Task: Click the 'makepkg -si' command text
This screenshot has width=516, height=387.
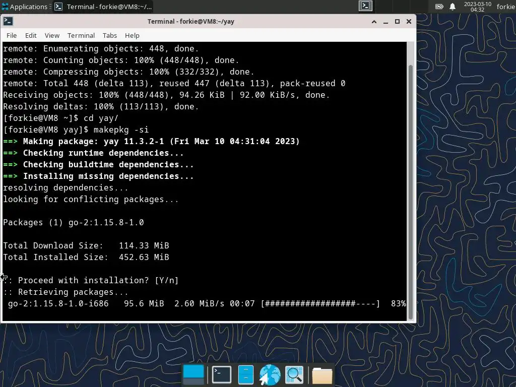Action: [121, 130]
